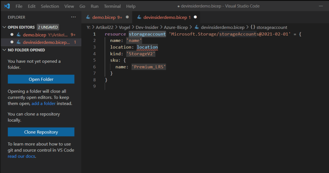Viewport: 329px width, 173px height.
Task: Click 'Microsoft.Storage/storageAccounts@2021-02-01' string
Action: tap(230, 34)
